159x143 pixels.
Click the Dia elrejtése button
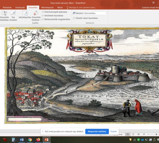click(x=13, y=16)
